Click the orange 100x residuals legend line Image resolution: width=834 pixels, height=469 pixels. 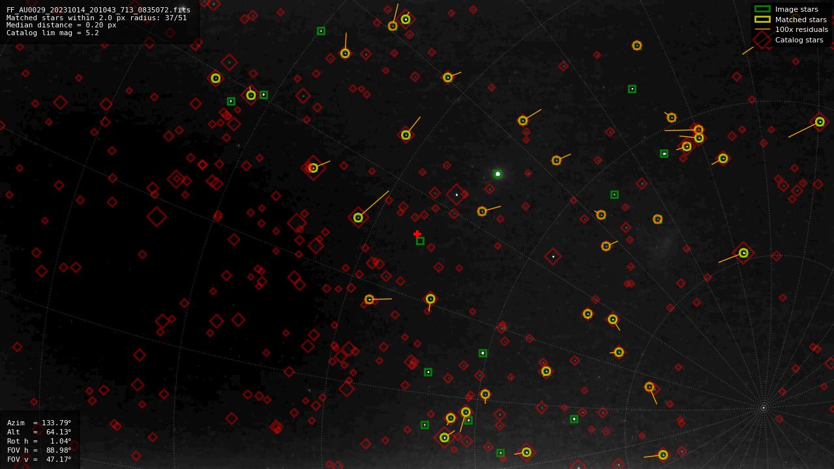coord(762,29)
